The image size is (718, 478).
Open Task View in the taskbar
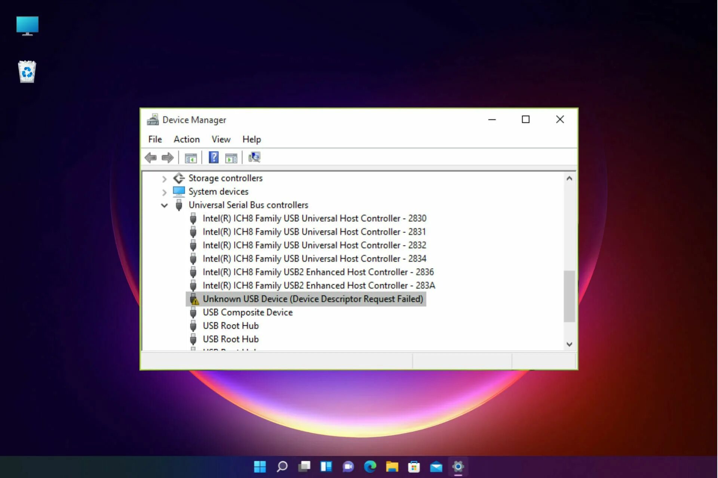click(304, 466)
